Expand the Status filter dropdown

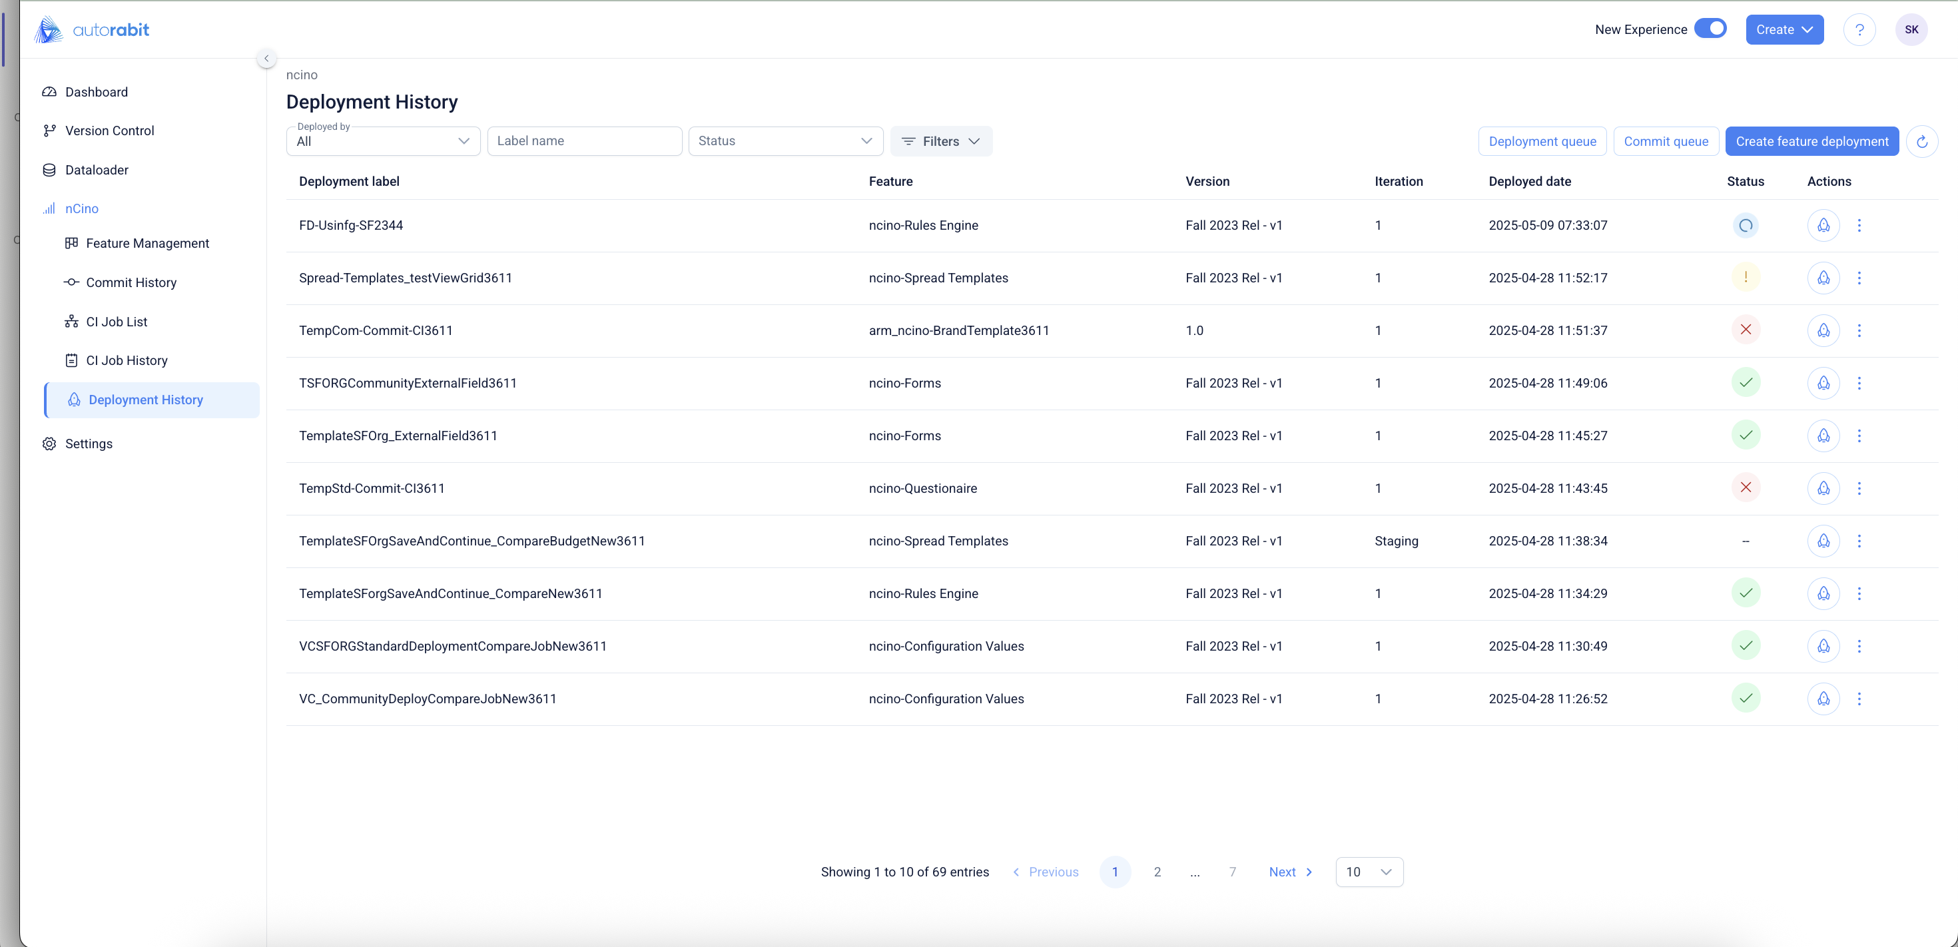point(785,141)
